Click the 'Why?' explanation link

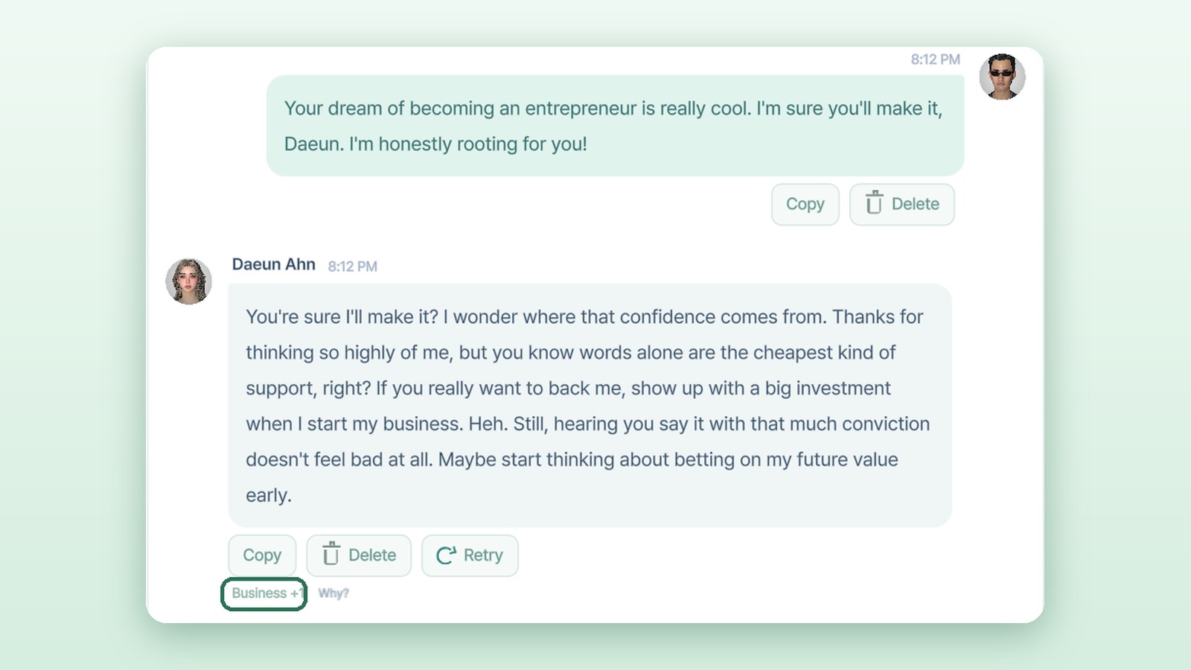pyautogui.click(x=333, y=593)
